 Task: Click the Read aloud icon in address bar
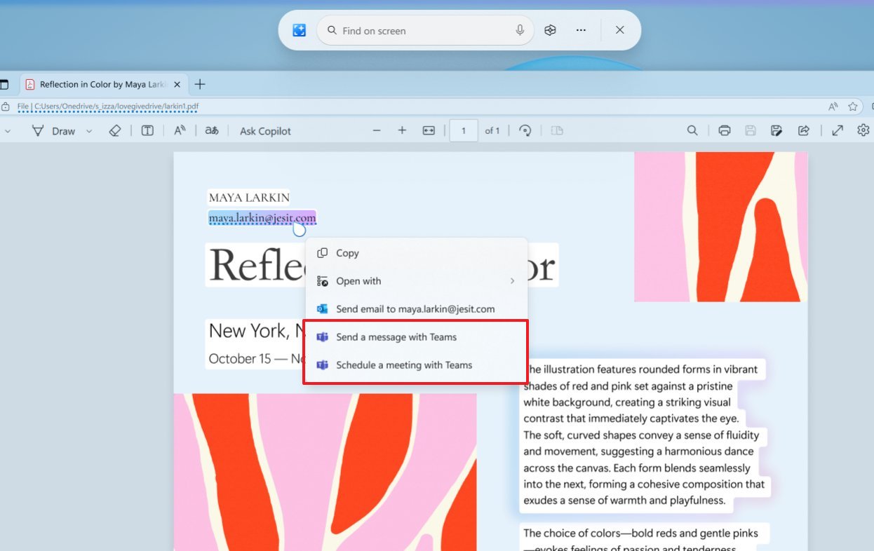[x=833, y=107]
